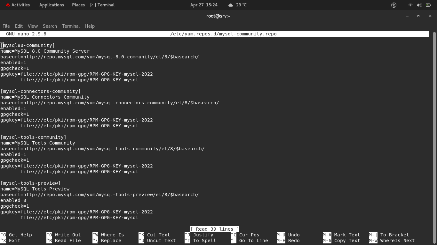
Task: Click the ^O Write Out shortcut
Action: click(x=64, y=235)
